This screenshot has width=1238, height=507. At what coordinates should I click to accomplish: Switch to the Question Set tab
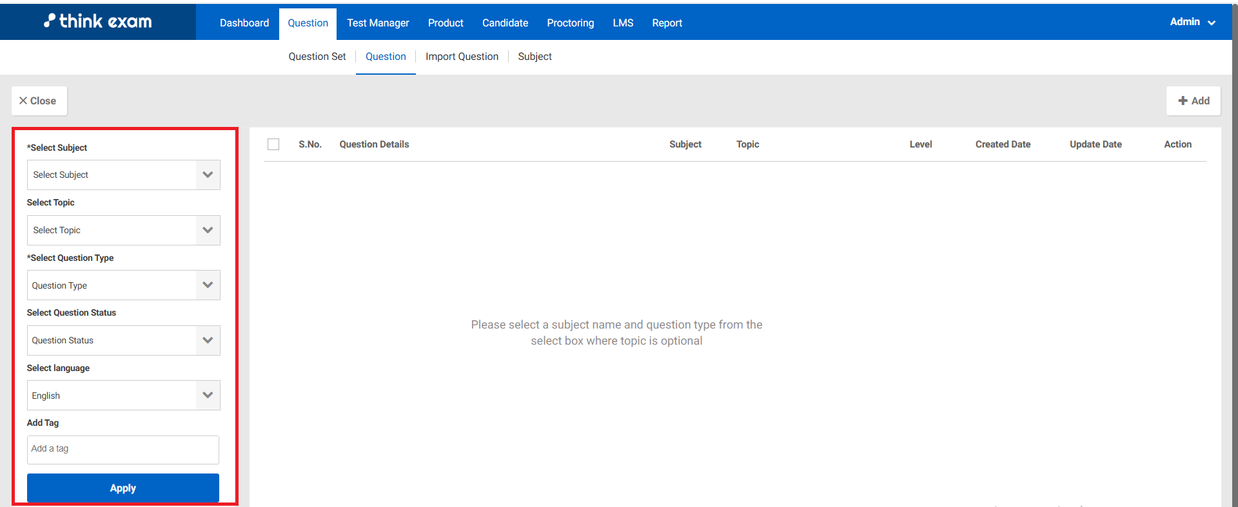317,57
